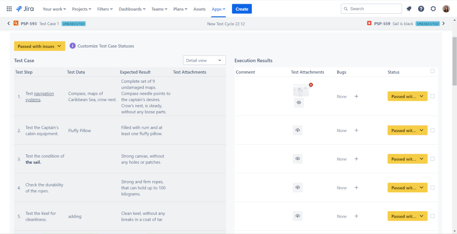The height and width of the screenshot is (234, 457).
Task: Click inside the Search field
Action: [371, 9]
